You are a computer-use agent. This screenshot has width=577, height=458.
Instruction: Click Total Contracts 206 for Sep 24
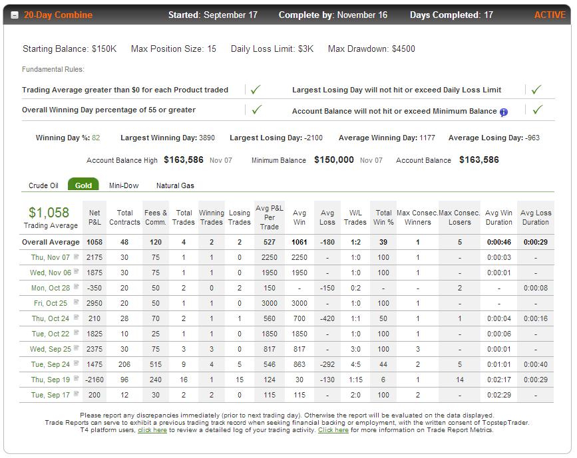click(124, 364)
